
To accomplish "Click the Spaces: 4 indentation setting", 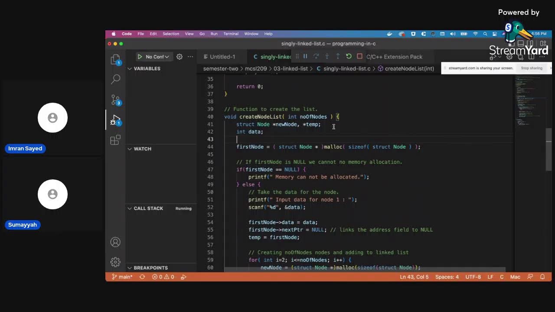I will (x=447, y=277).
